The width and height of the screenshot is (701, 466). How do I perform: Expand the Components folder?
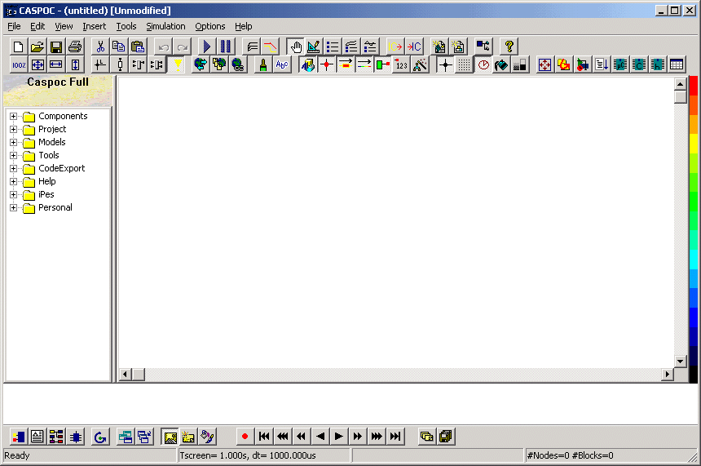tap(13, 117)
